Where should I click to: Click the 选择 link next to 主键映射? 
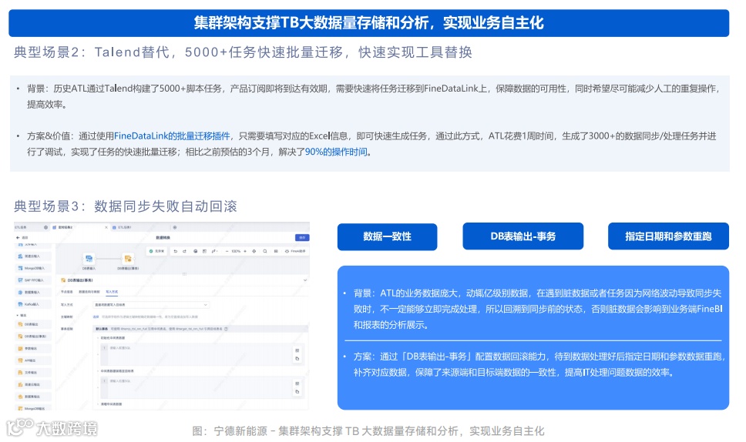click(96, 316)
